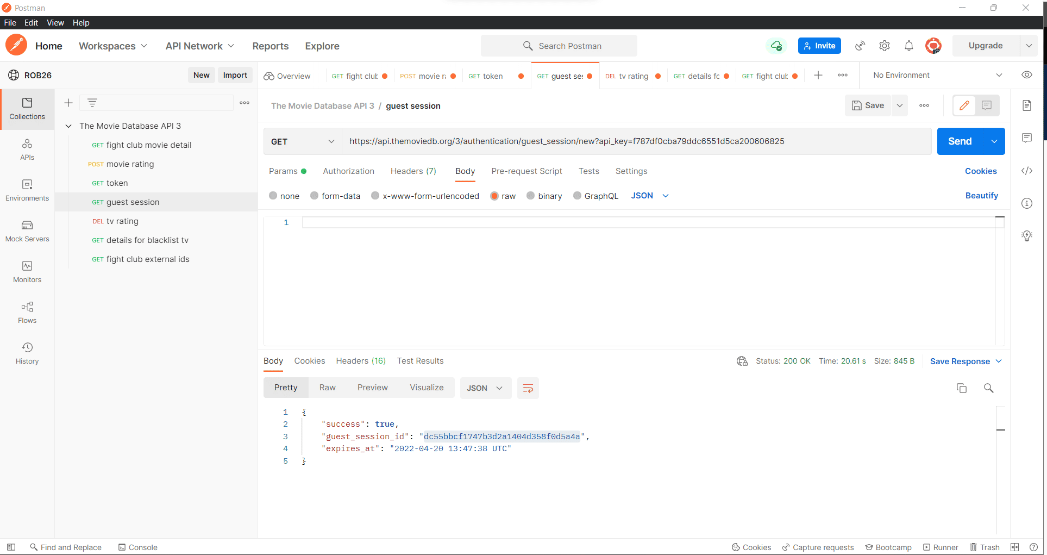Collapse The Movie Database API 3 collection
This screenshot has height=555, width=1047.
pyautogui.click(x=68, y=126)
